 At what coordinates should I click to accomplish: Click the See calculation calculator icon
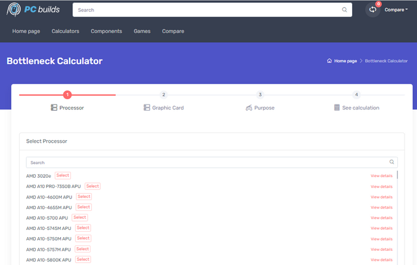[337, 108]
